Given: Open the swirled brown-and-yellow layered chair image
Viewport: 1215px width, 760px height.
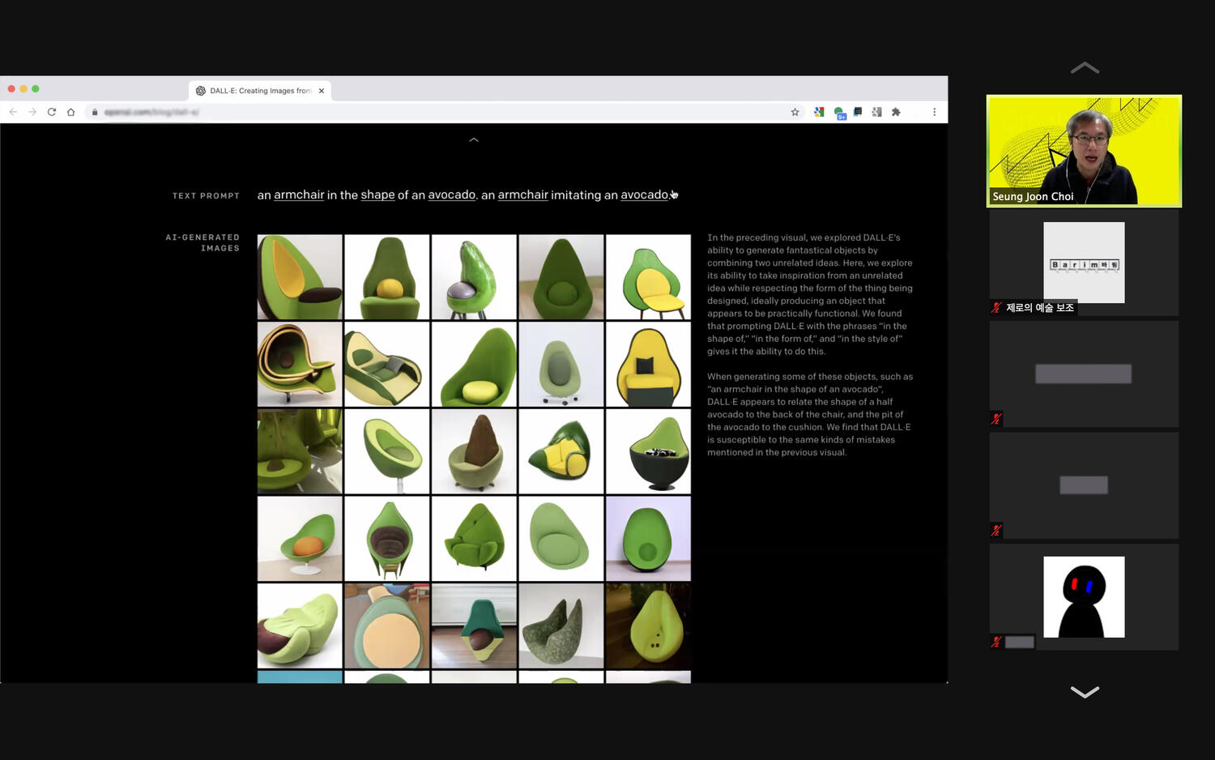Looking at the screenshot, I should [x=300, y=365].
